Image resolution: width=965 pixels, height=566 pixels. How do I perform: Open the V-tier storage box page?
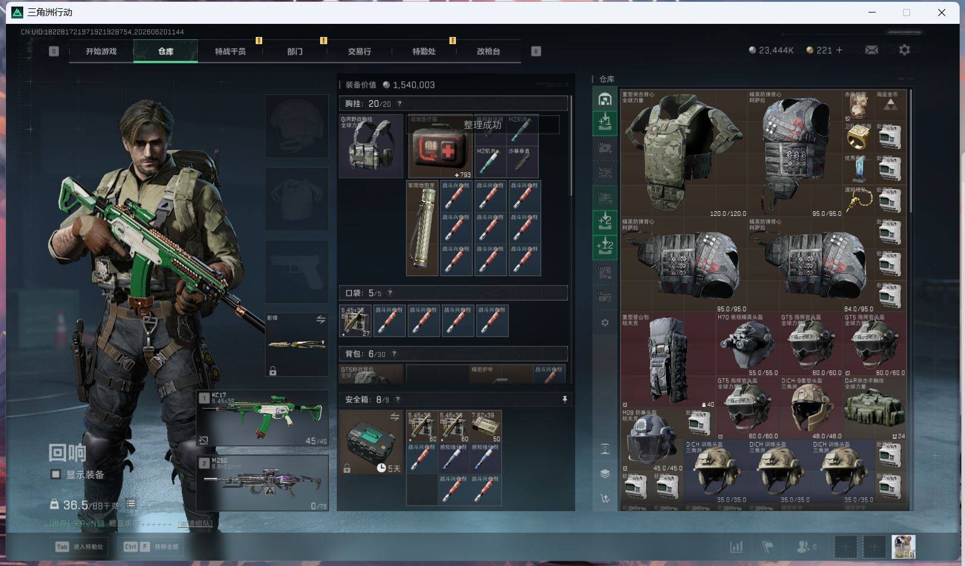point(605,172)
